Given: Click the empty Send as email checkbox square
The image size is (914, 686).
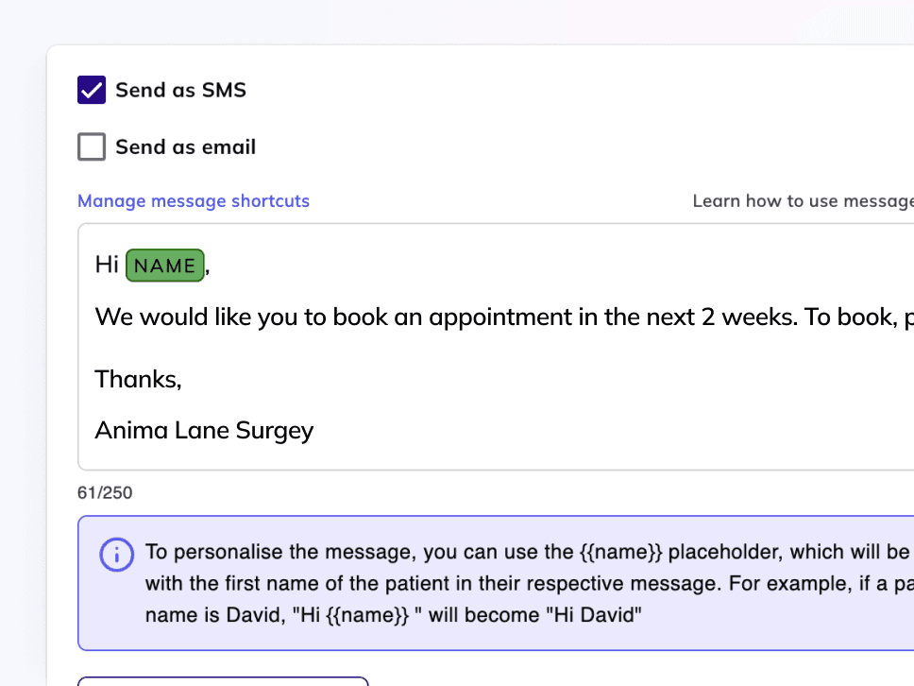Looking at the screenshot, I should tap(91, 146).
